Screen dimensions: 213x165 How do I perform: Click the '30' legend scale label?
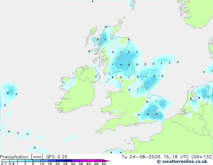coord(73,164)
